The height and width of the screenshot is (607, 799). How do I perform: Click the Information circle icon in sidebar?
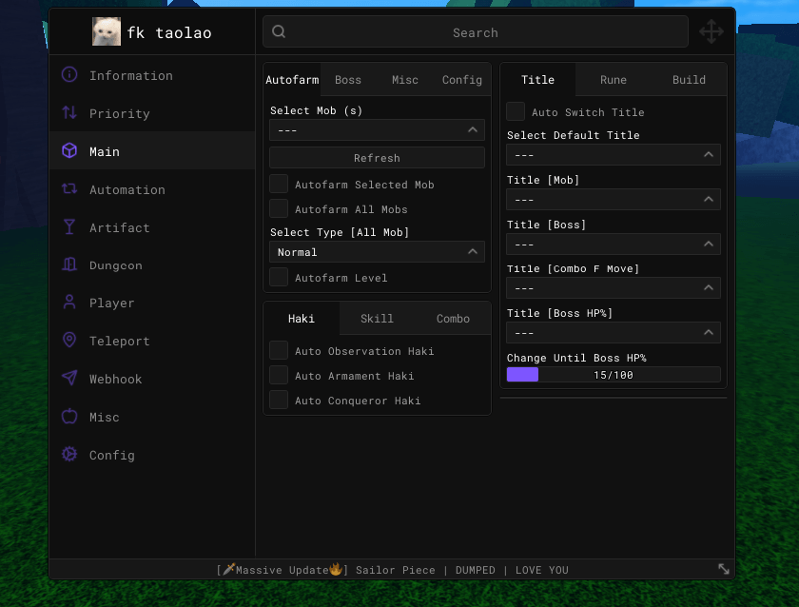coord(69,75)
